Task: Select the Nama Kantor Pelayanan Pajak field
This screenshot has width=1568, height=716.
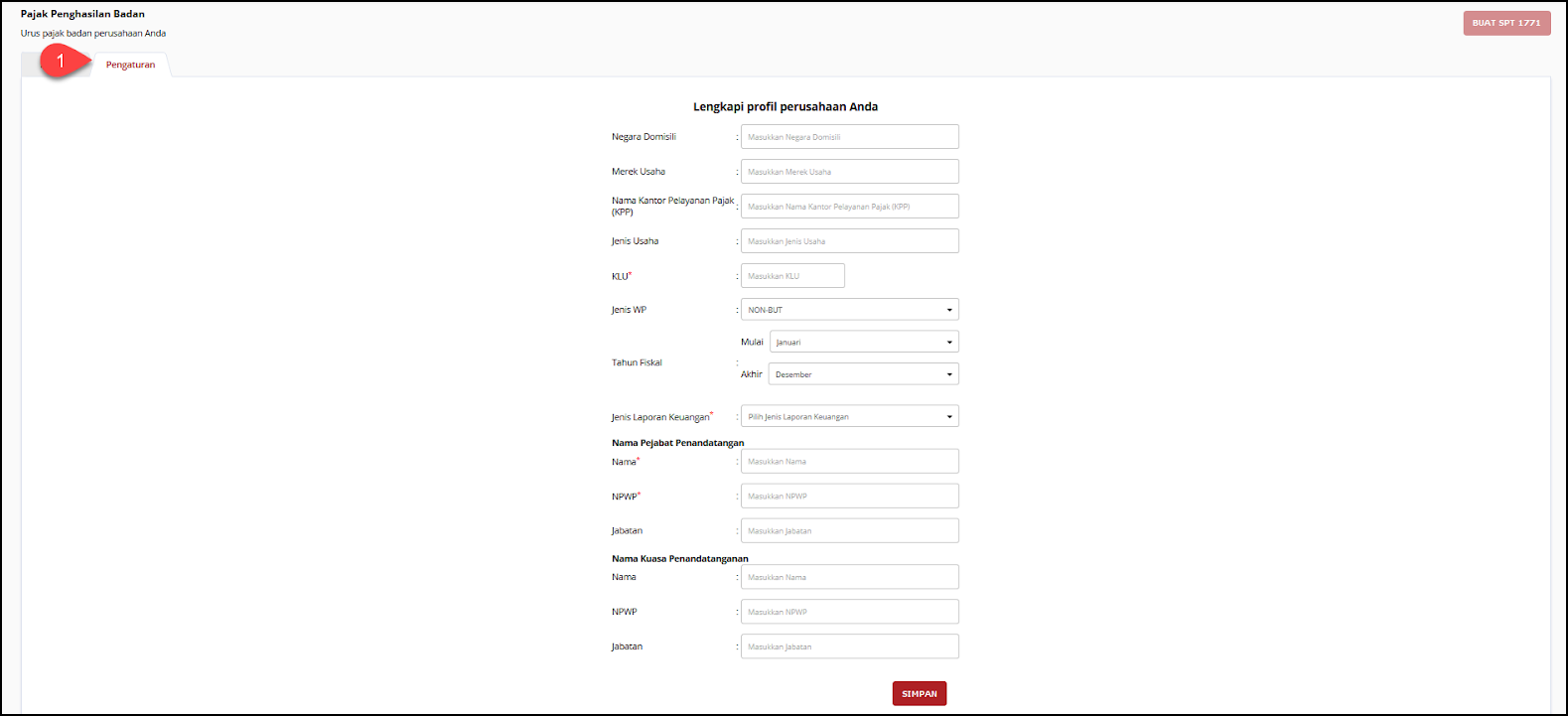Action: pos(849,207)
